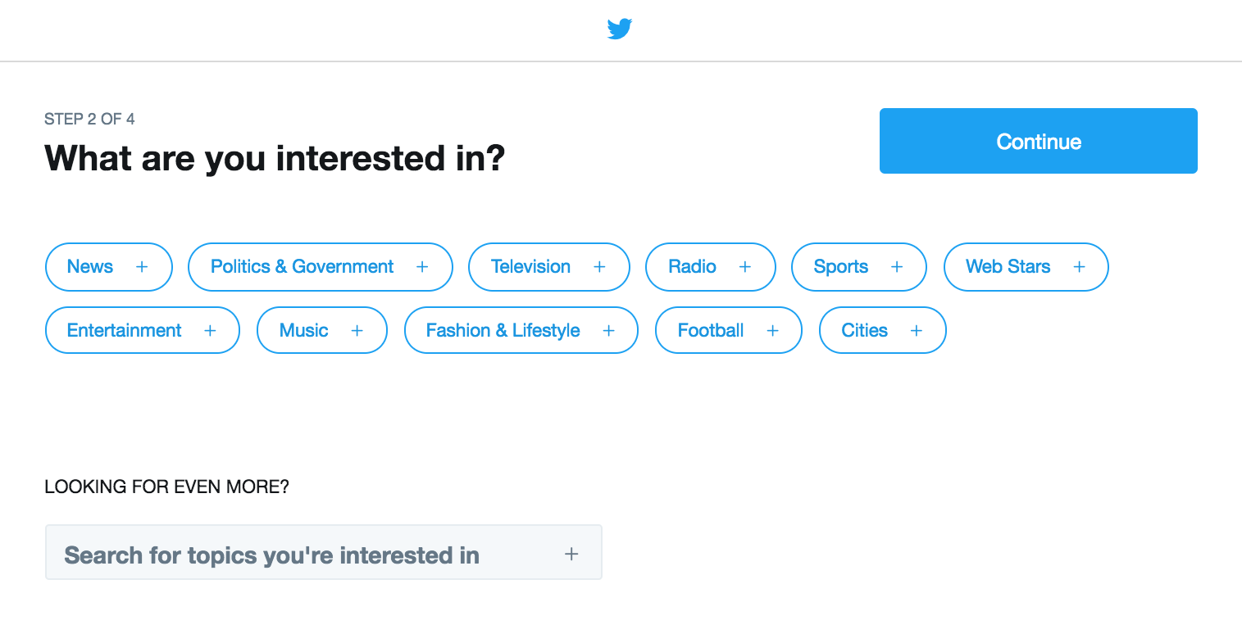
Task: Click the plus icon in the search field
Action: click(571, 554)
